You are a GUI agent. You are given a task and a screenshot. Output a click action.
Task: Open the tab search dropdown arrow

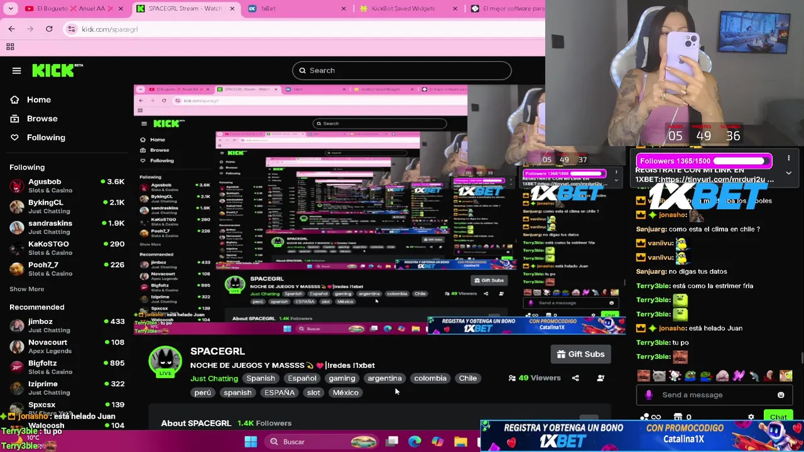pyautogui.click(x=11, y=9)
